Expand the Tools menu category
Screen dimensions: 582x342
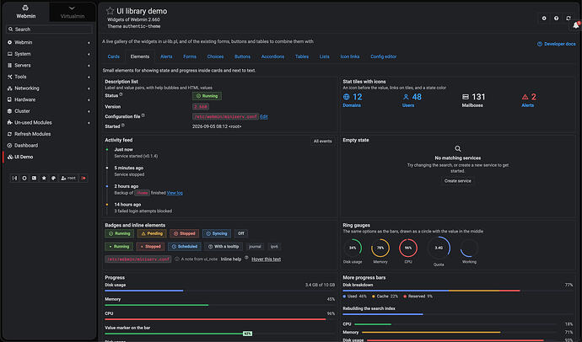(x=49, y=77)
